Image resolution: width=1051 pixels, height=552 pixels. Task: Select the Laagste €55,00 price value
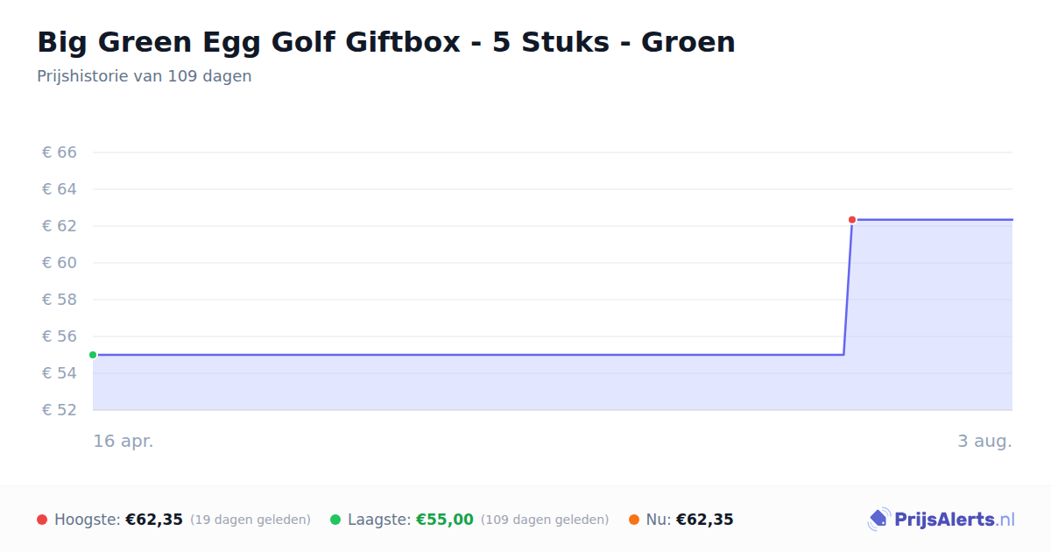coord(445,520)
